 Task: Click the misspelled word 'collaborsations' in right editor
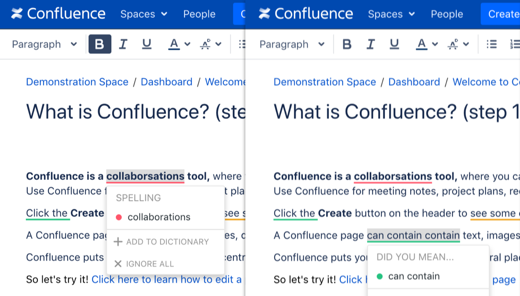click(x=393, y=177)
